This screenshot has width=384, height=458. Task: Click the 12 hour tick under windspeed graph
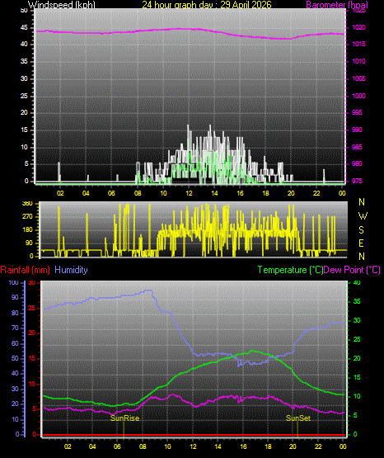189,193
